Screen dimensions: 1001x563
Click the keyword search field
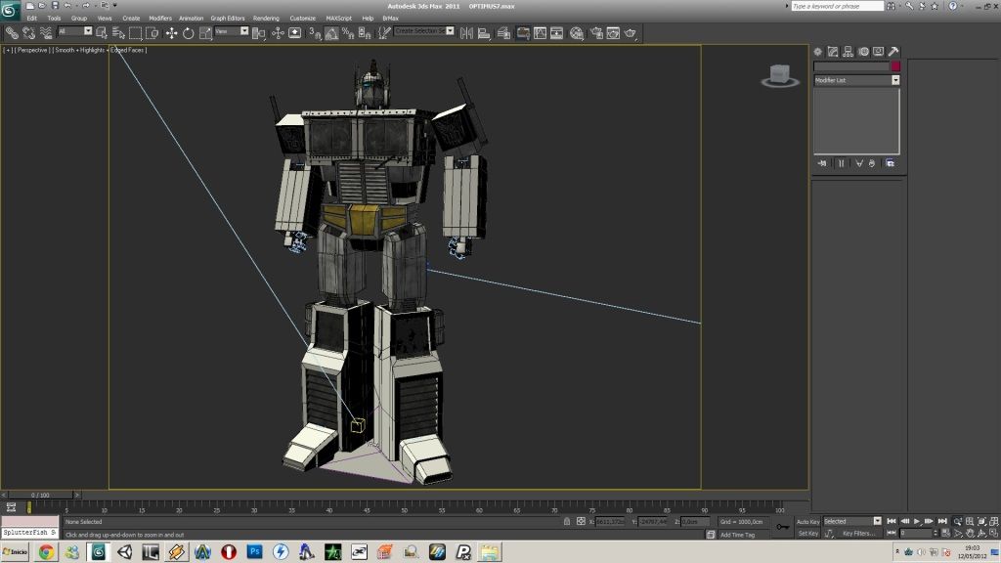point(837,6)
